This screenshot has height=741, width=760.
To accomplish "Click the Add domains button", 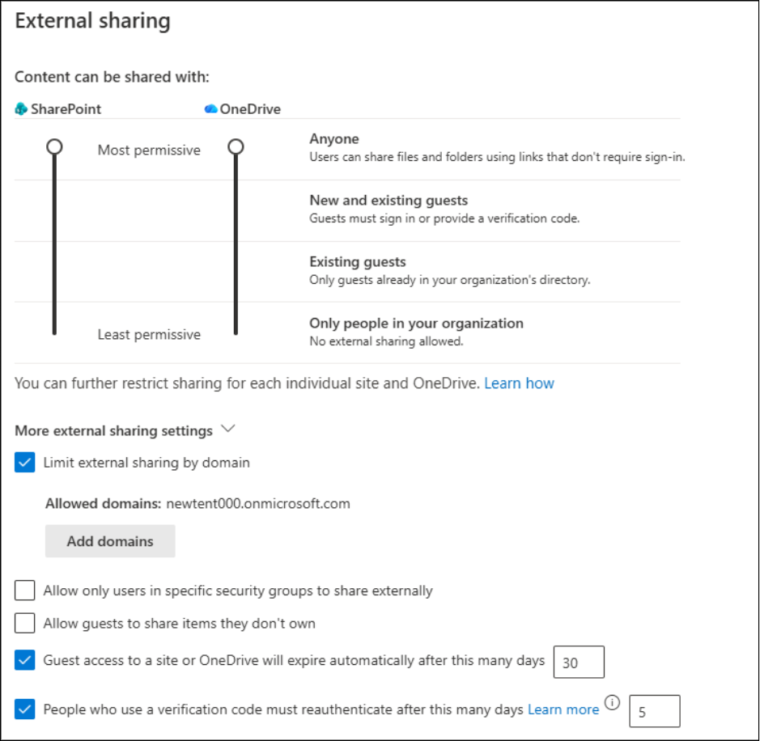I will click(110, 541).
